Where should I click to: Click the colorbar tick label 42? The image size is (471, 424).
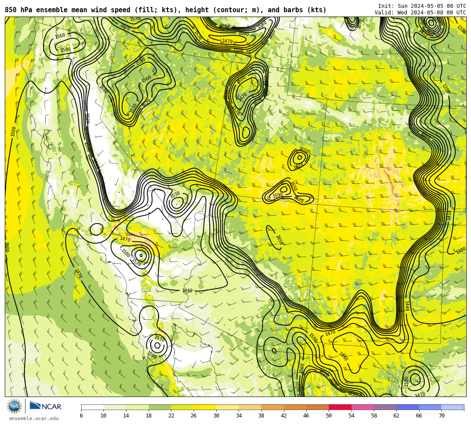pos(284,416)
